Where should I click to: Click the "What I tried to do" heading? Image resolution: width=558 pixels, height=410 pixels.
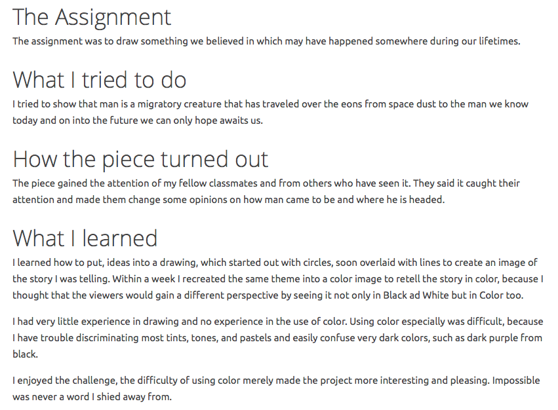tap(100, 80)
